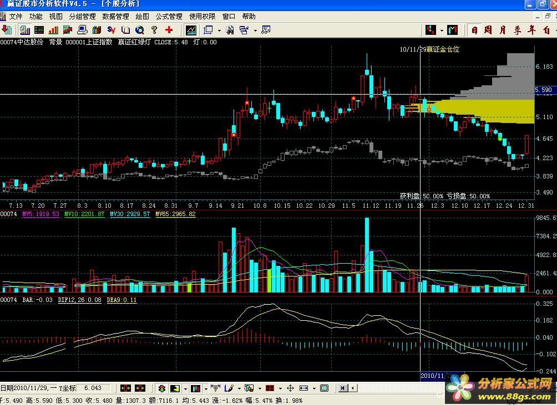Click the candlestick down-arrow icon

click(431, 30)
